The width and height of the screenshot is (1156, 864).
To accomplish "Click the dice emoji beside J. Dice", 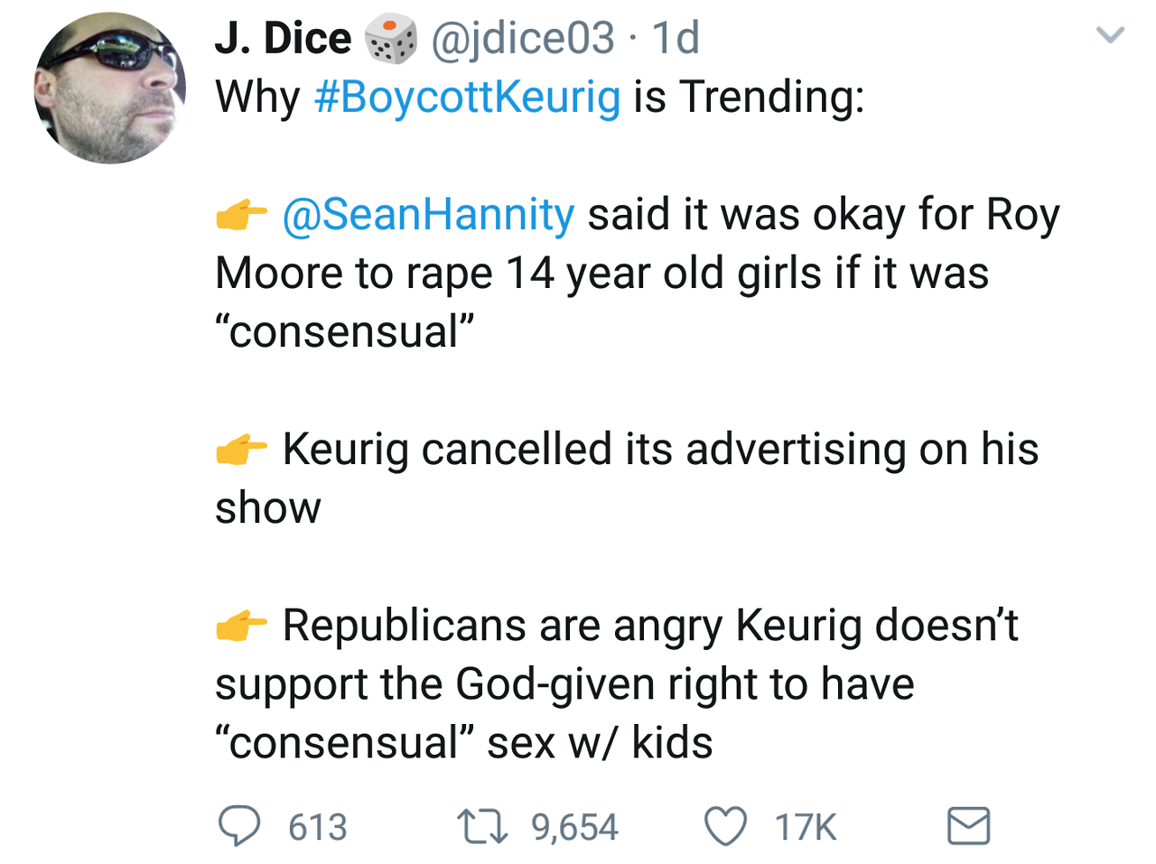I will click(390, 40).
